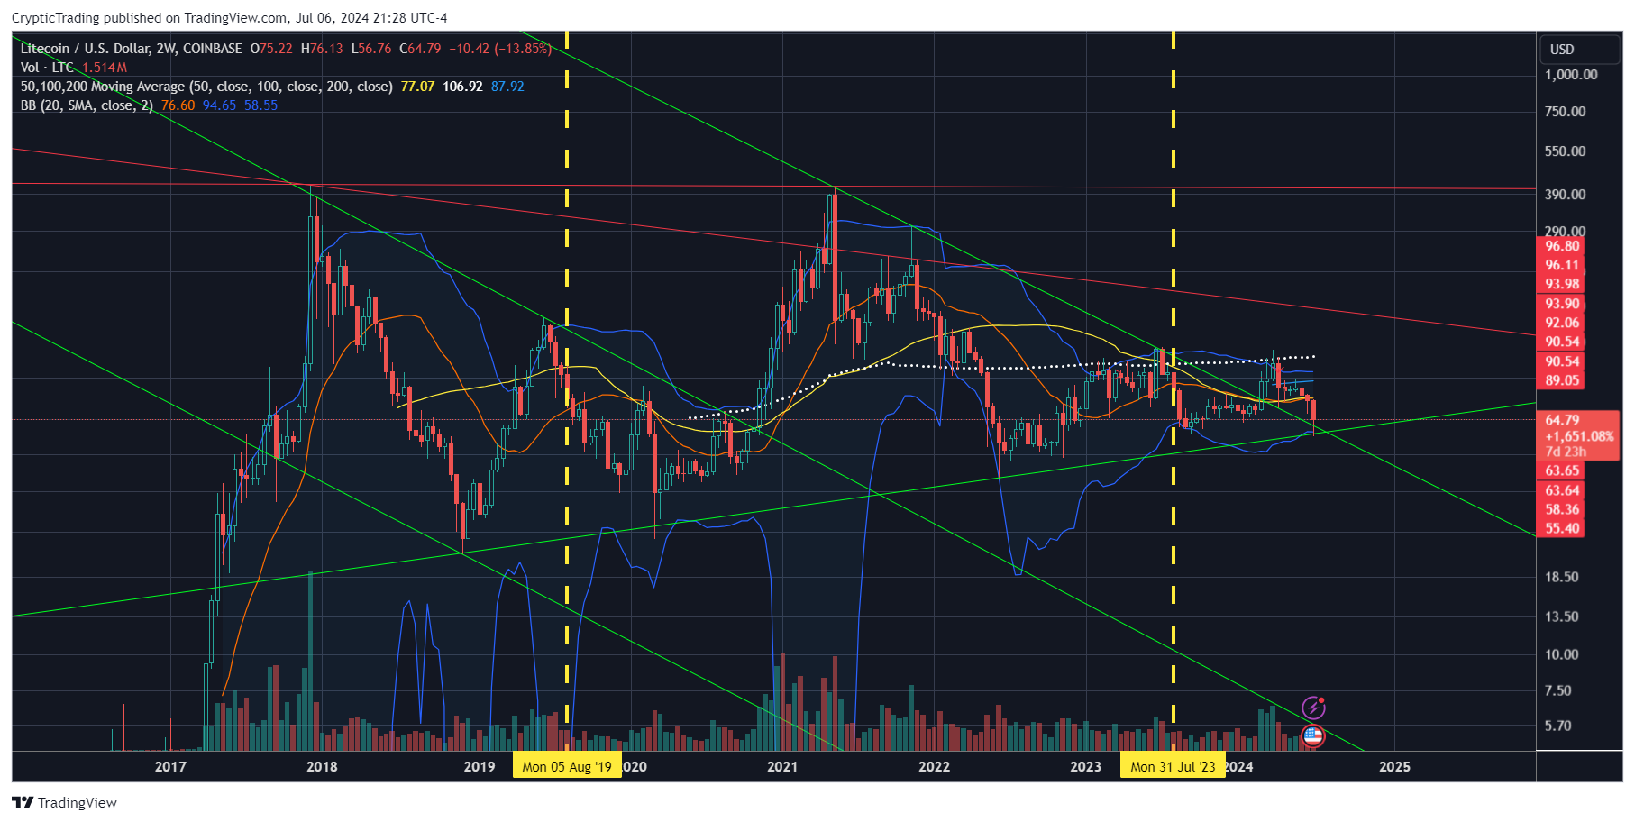The height and width of the screenshot is (822, 1635).
Task: Click the BB upper value 94.65
Action: 219,105
